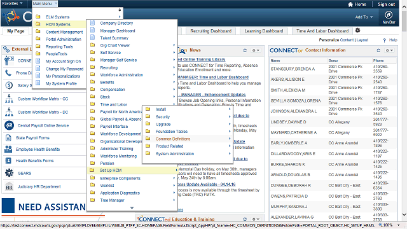Screen dimensions: 407x229
Task: Open the dashboard tab settings gear
Action: click(357, 31)
